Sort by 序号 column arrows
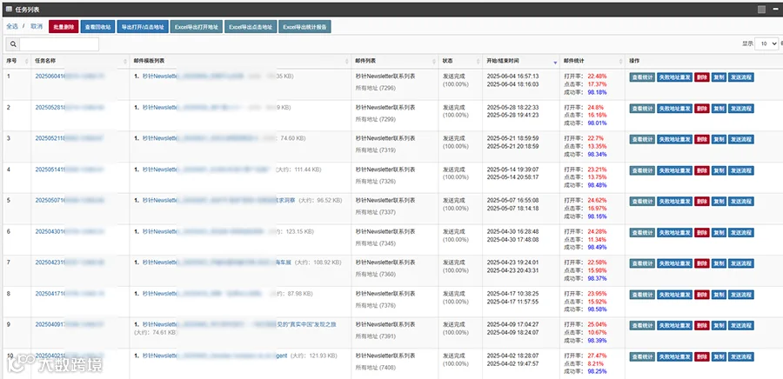Viewport: 783px width, 379px height. [x=26, y=61]
